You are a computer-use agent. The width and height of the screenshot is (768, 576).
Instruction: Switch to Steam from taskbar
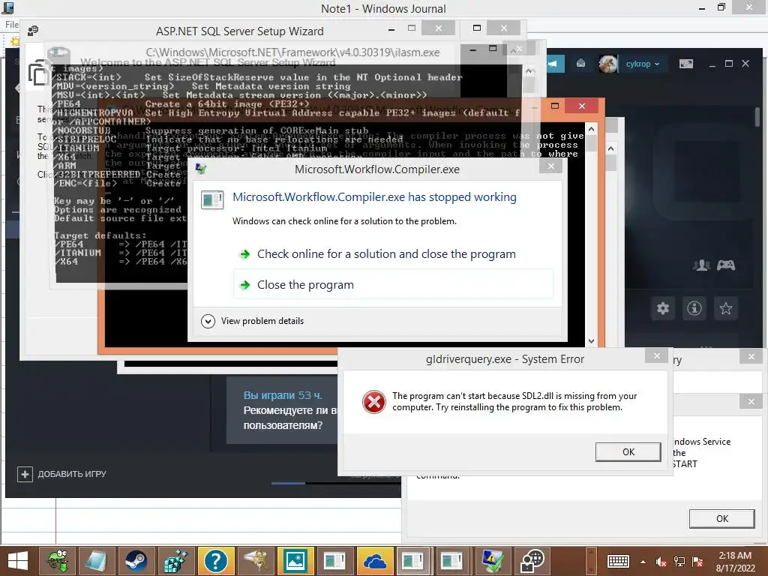136,561
